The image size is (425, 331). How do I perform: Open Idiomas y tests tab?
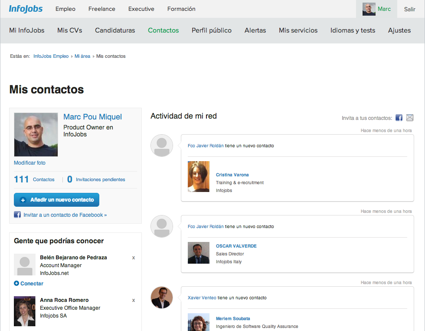pyautogui.click(x=353, y=30)
